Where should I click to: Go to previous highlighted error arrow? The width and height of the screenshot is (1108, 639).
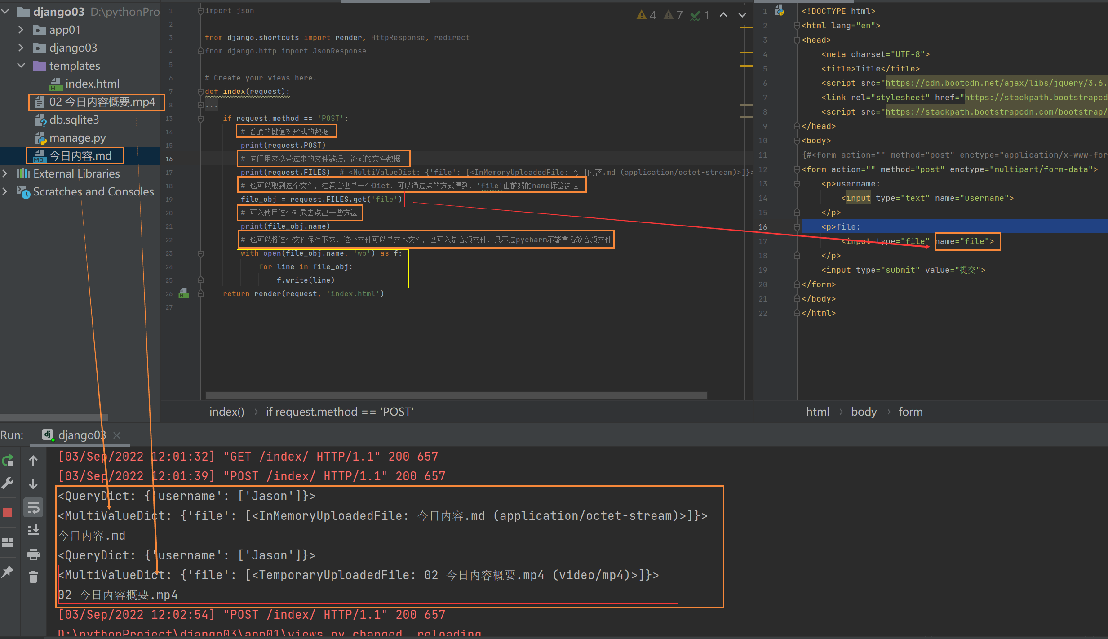point(723,15)
